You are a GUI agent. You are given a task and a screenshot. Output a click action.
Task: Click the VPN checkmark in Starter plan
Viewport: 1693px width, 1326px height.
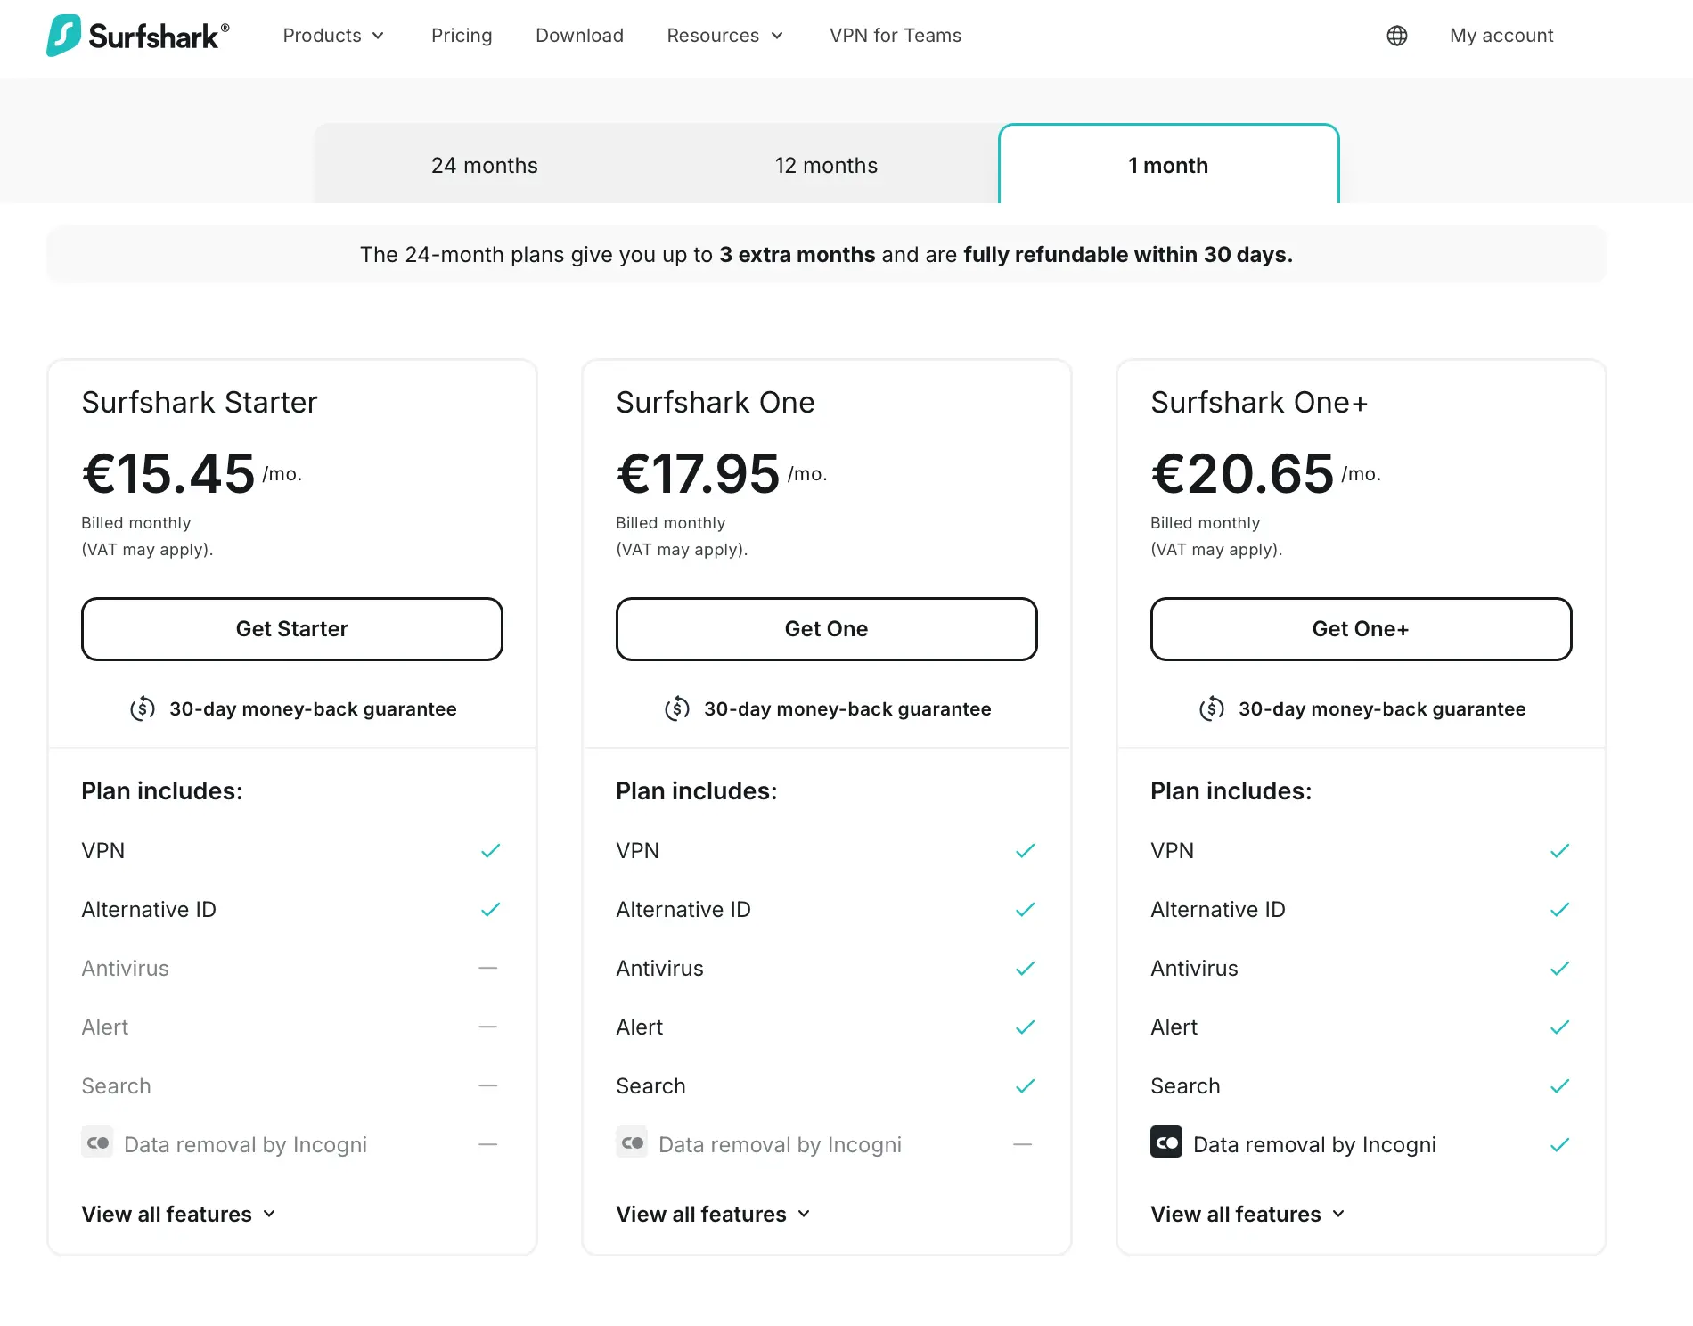click(x=490, y=851)
